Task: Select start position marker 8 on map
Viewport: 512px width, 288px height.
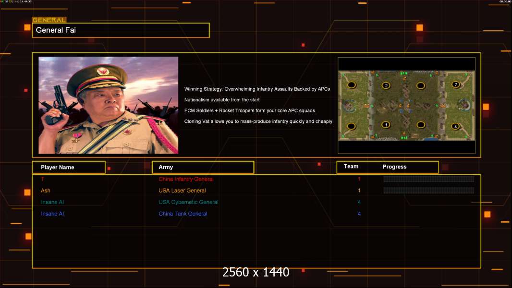Action: [455, 126]
